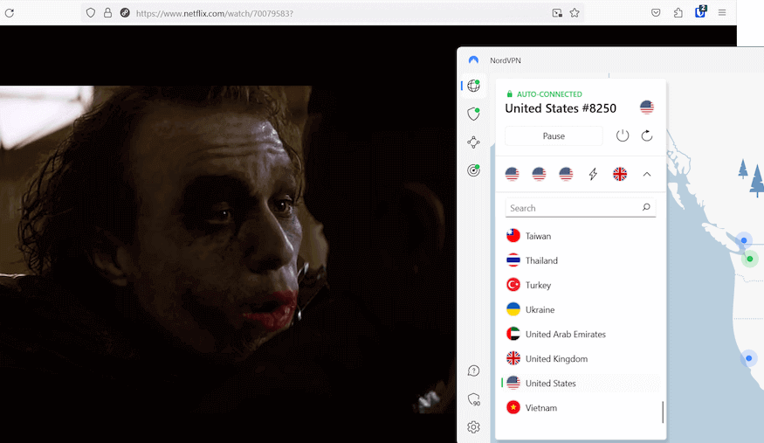Disconnect VPN with the power icon
This screenshot has height=443, width=764.
(623, 135)
